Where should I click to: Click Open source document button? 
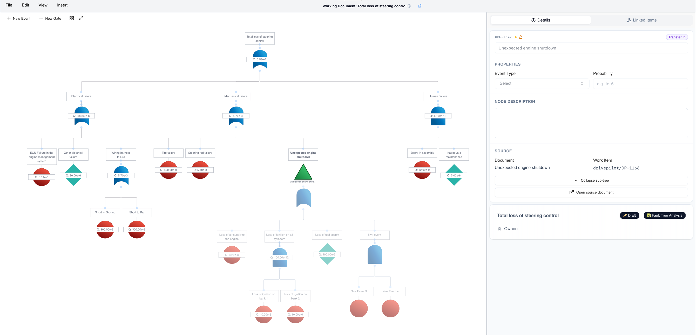pyautogui.click(x=591, y=192)
